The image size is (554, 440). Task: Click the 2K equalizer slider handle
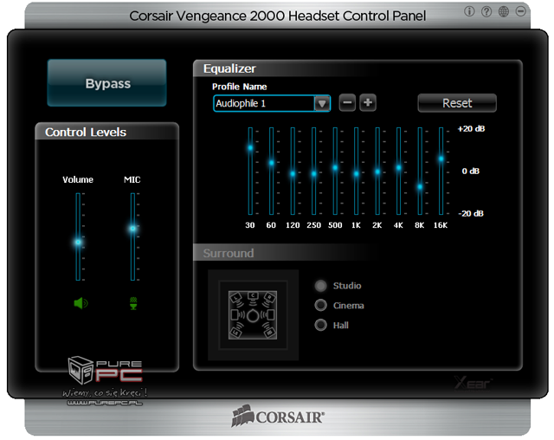coord(377,171)
